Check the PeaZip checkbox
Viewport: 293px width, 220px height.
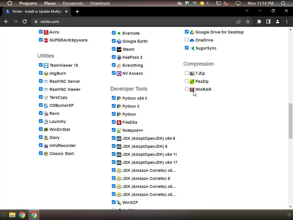(x=187, y=81)
